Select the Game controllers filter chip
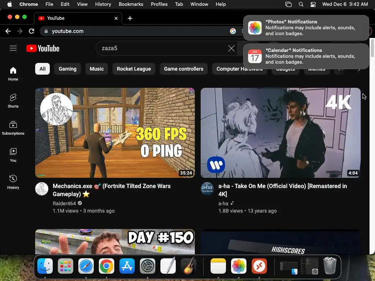The width and height of the screenshot is (375, 281). pyautogui.click(x=184, y=69)
